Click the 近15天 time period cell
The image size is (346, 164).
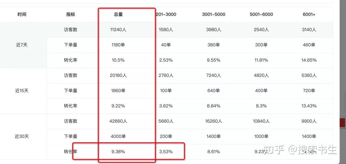[22, 91]
